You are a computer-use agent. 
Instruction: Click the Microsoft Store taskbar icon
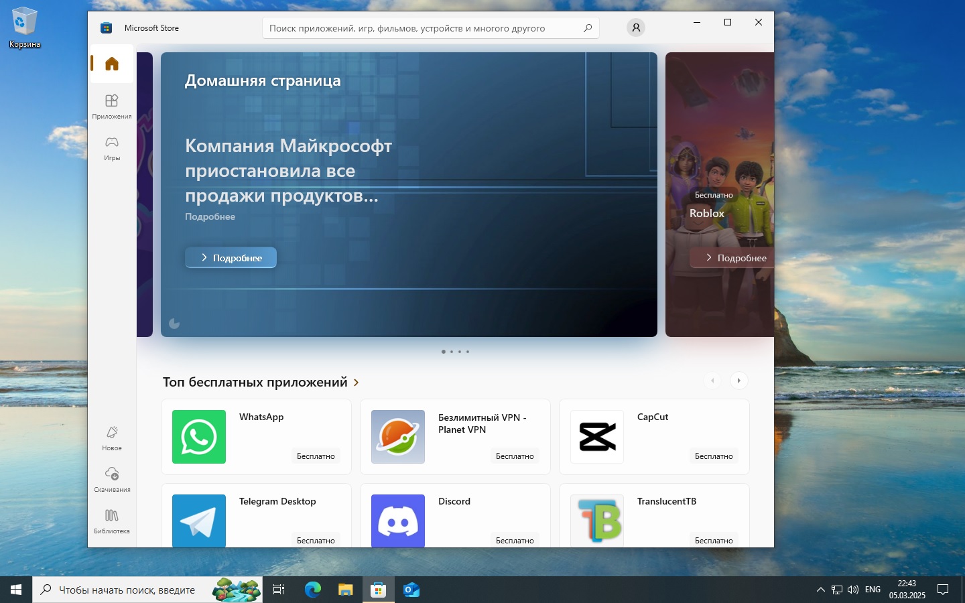tap(379, 590)
